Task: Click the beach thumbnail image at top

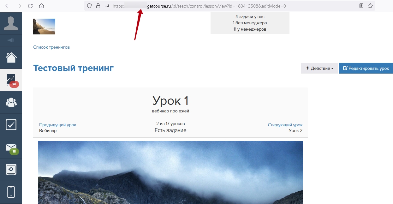Action: (x=44, y=27)
